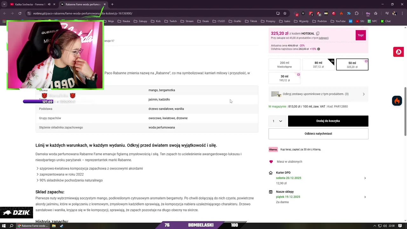Copy the HOTDEAL discount code
The image size is (407, 229).
click(x=318, y=33)
